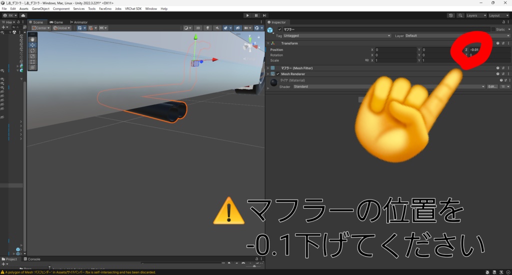Expand the マフラー (Mesh Filter) component
Viewport: 512px width, 275px height.
pyautogui.click(x=268, y=68)
